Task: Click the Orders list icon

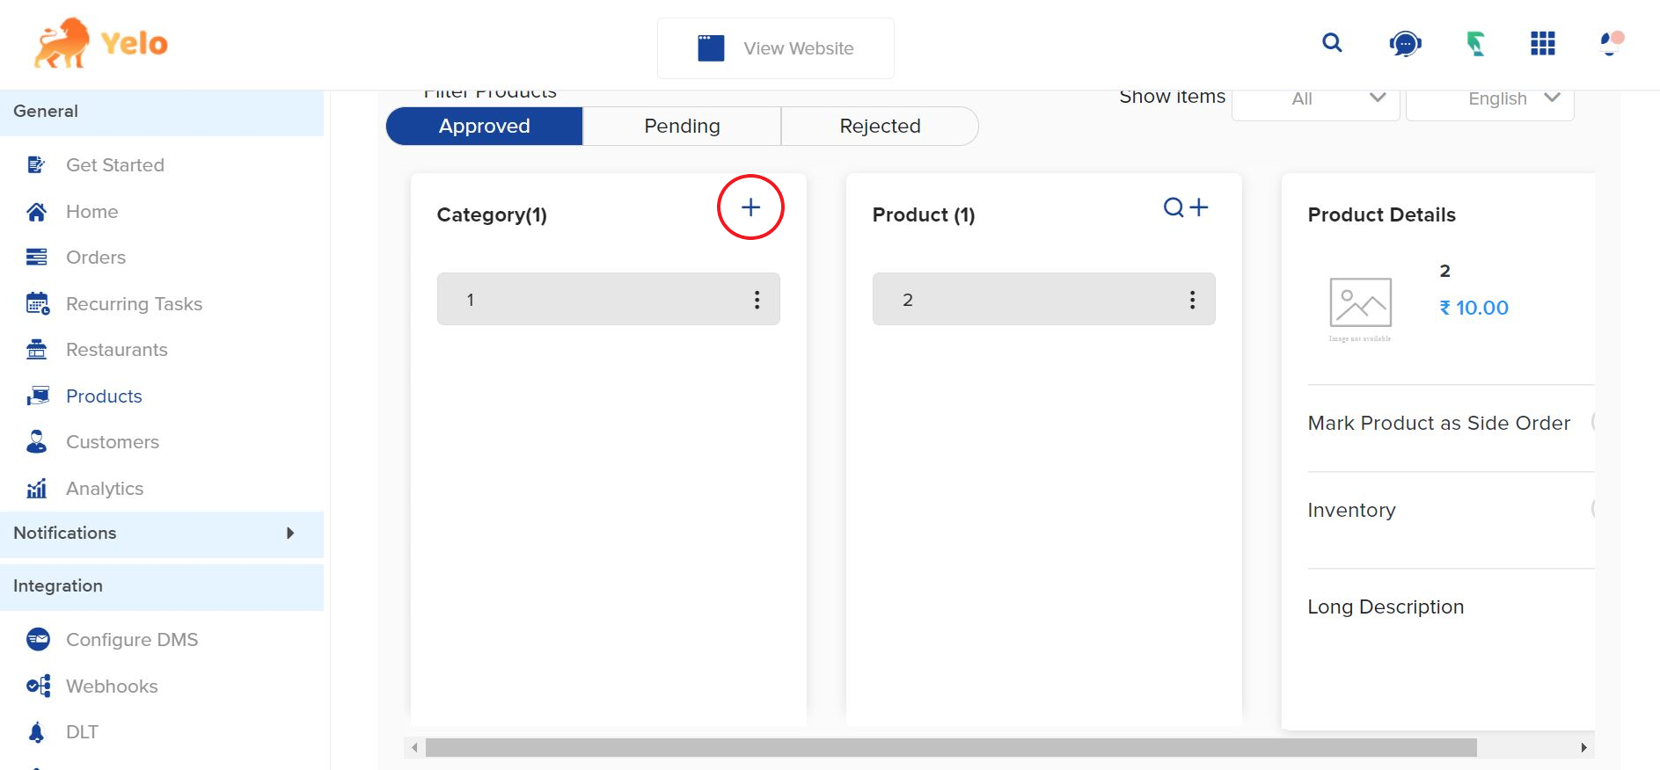Action: pos(36,257)
